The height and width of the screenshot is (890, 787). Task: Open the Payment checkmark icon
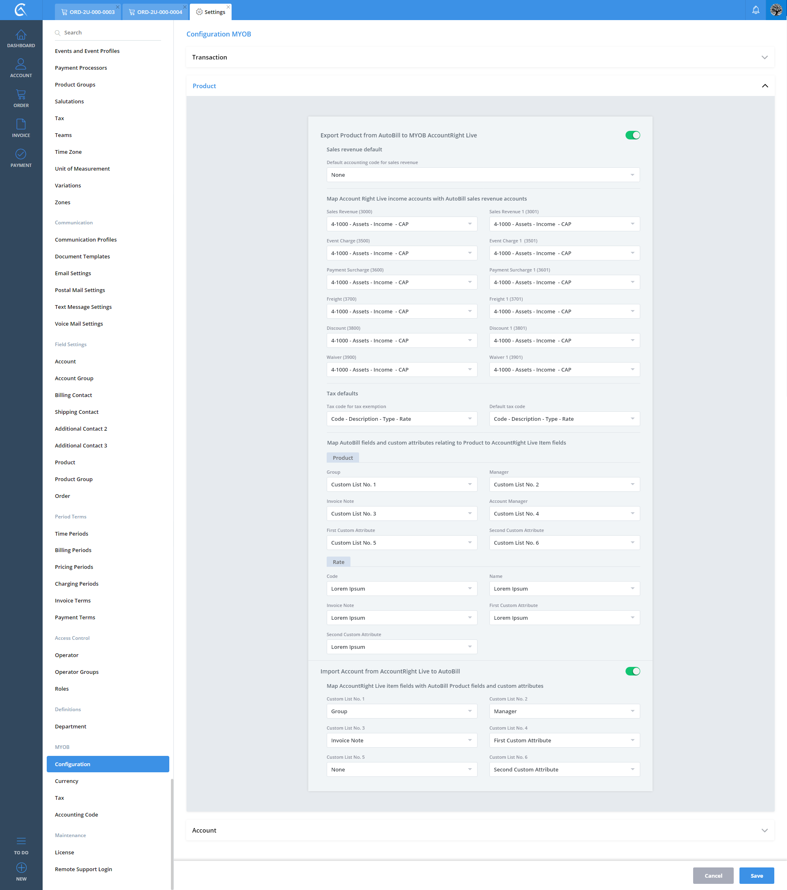[21, 154]
